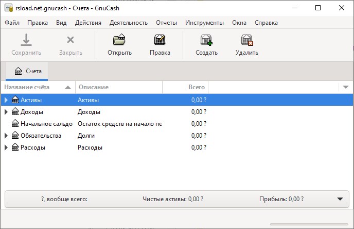Click the GnuCash app icon in title bar
354x229 pixels.
point(9,8)
